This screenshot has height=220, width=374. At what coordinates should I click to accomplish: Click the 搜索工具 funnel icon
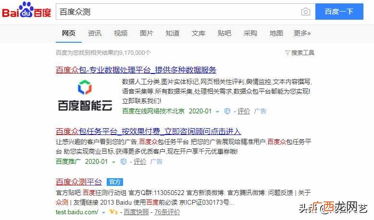[x=287, y=53]
